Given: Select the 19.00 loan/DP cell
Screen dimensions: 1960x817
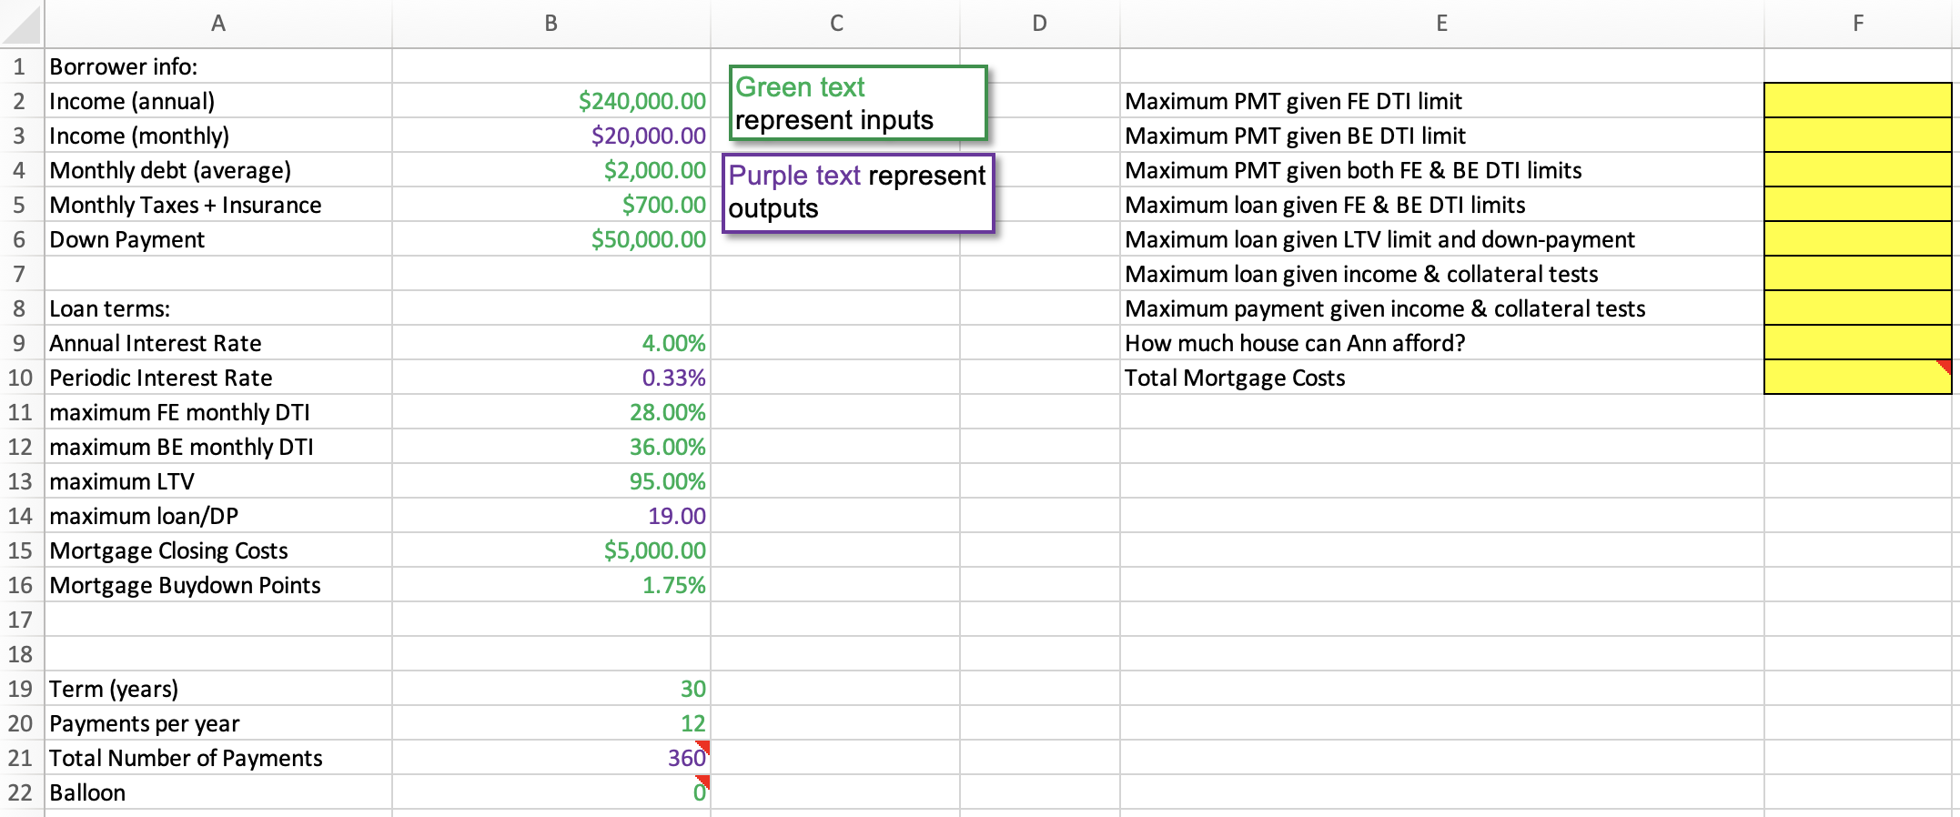Looking at the screenshot, I should point(551,516).
